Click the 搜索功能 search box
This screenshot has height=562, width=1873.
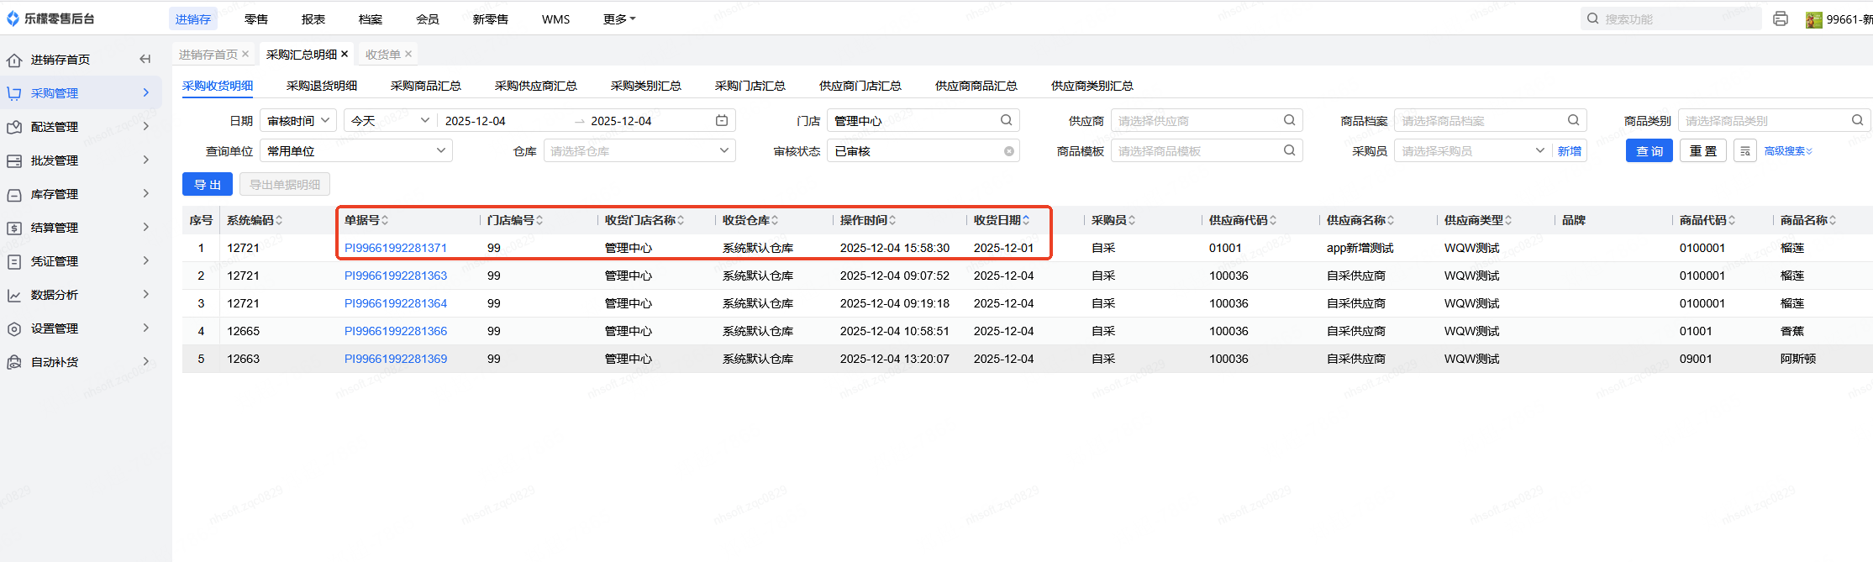coord(1670,18)
